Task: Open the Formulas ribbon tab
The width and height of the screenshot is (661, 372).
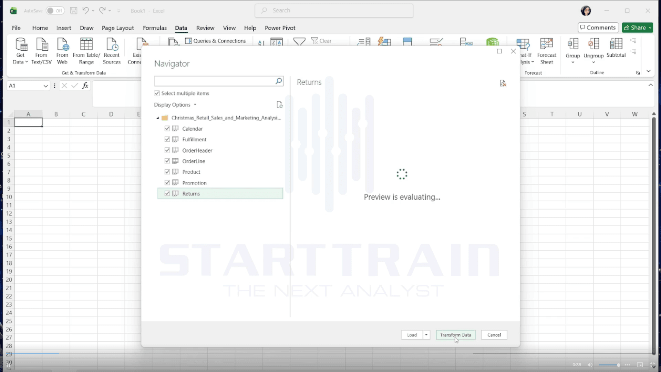Action: [155, 28]
